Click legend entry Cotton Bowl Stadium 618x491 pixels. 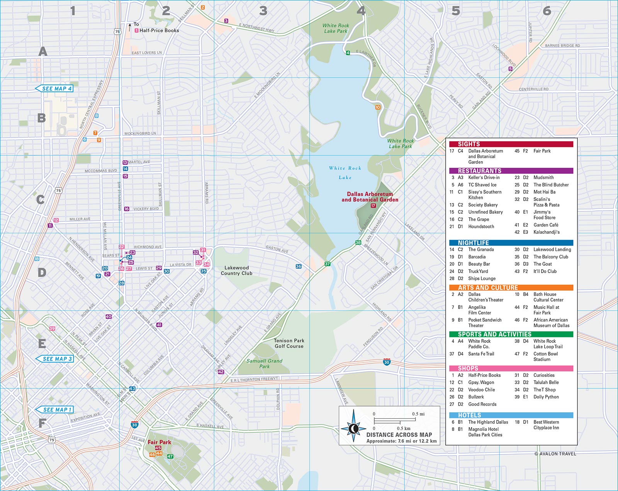tap(546, 356)
